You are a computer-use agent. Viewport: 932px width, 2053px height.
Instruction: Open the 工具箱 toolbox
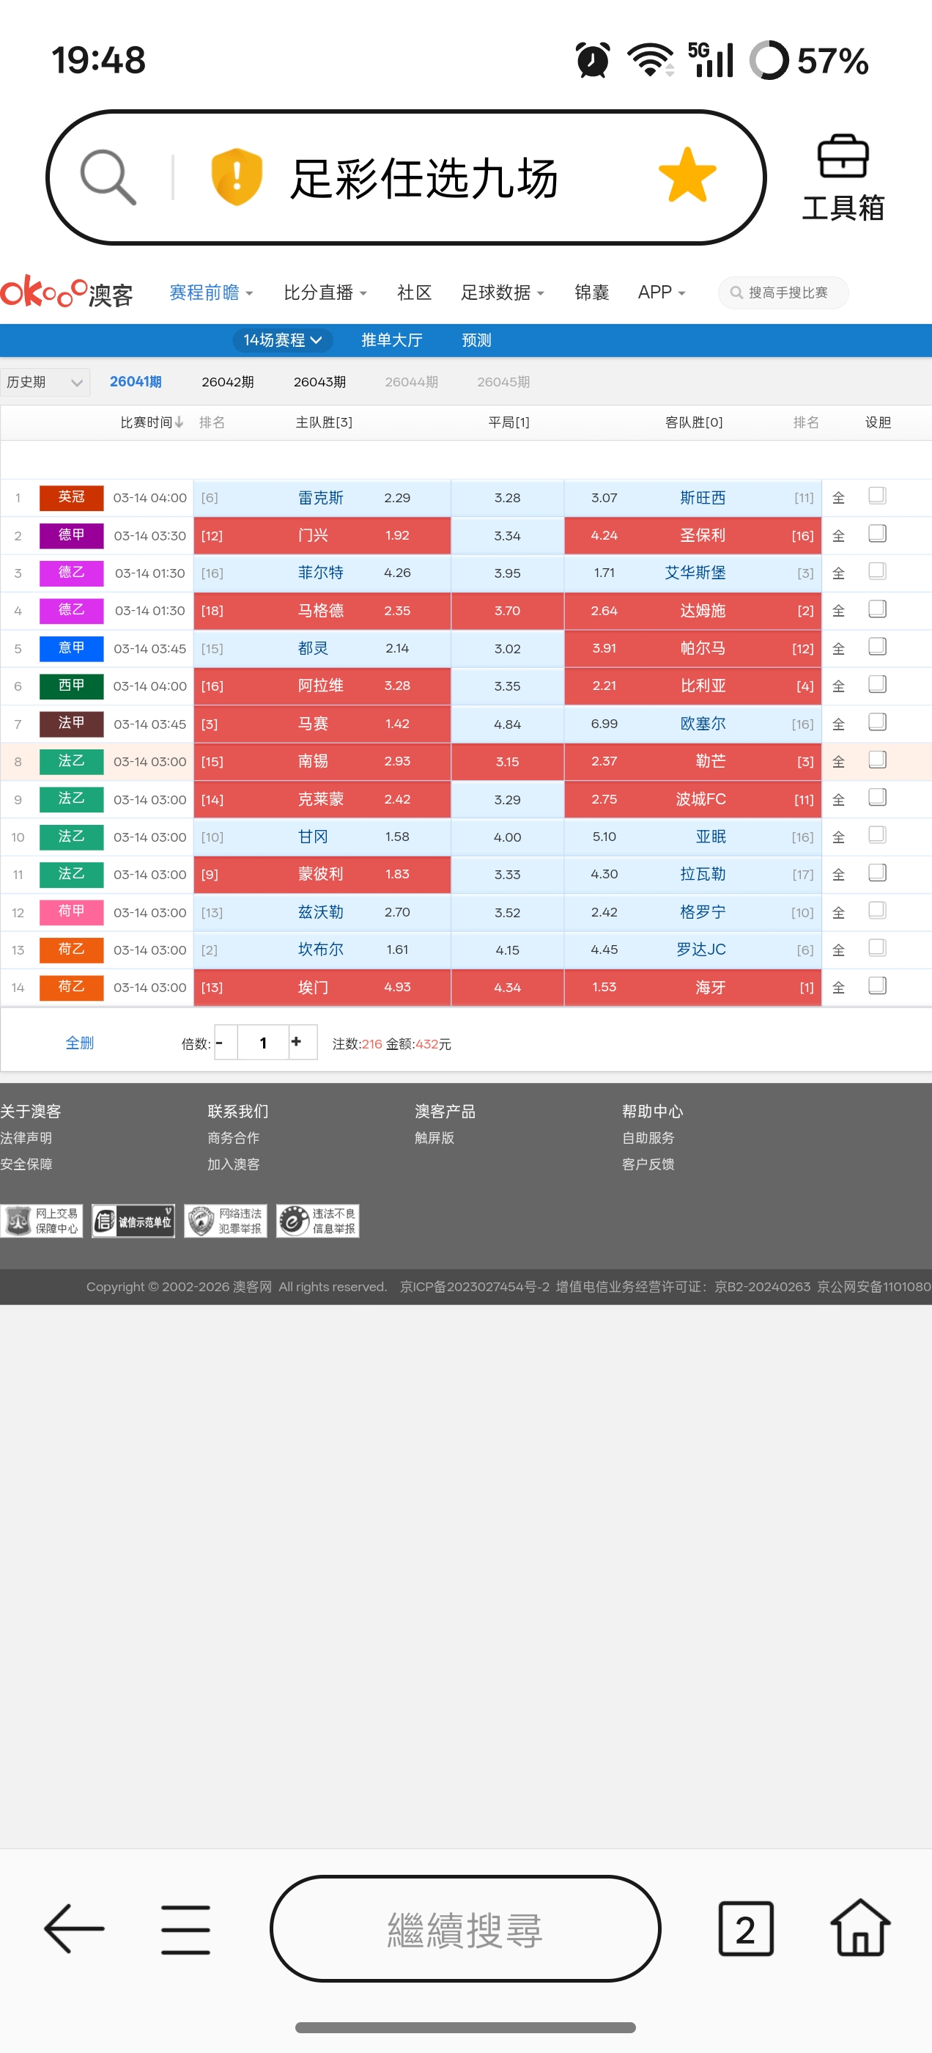point(843,177)
